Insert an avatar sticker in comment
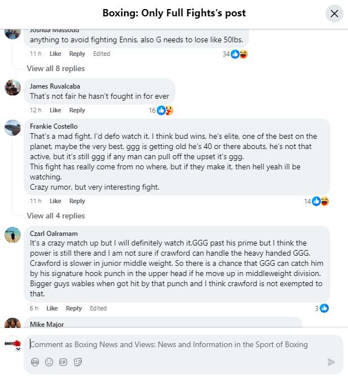This screenshot has height=381, width=348. (35, 362)
